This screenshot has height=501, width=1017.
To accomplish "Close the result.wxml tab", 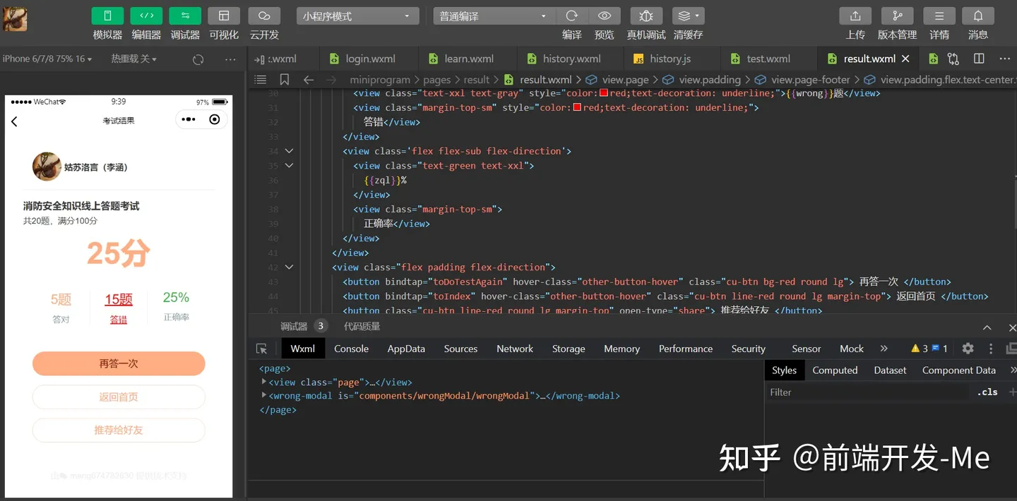I will (x=905, y=59).
